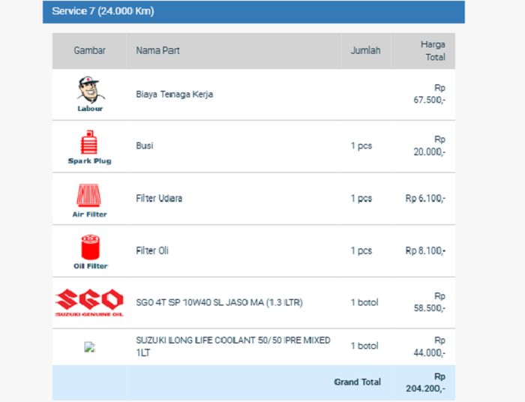Click the Jumlah column header
The height and width of the screenshot is (402, 525).
point(365,51)
